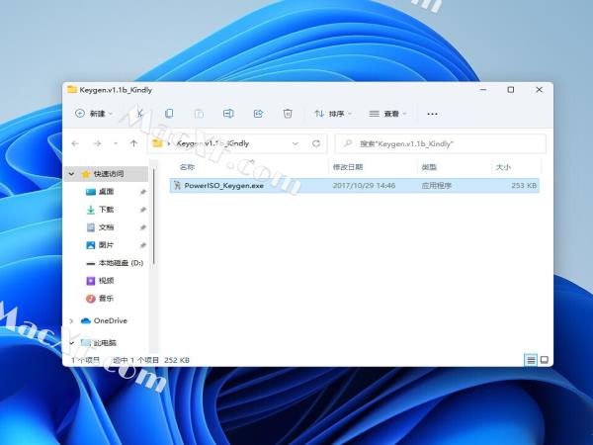Sort by 名称 (Name) column header
The image size is (593, 445).
(187, 167)
